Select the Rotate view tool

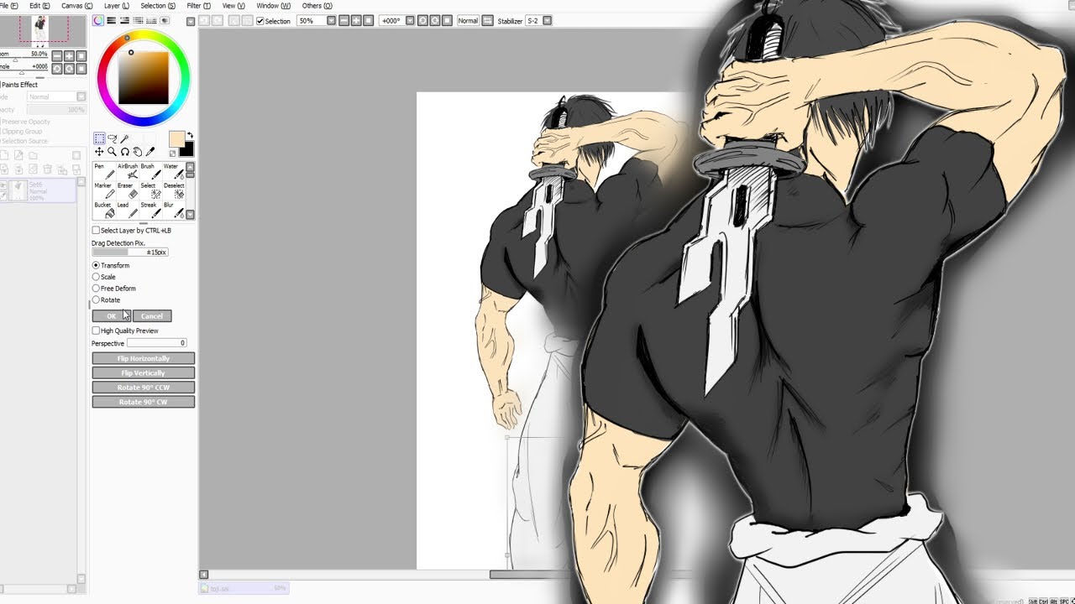(x=124, y=152)
